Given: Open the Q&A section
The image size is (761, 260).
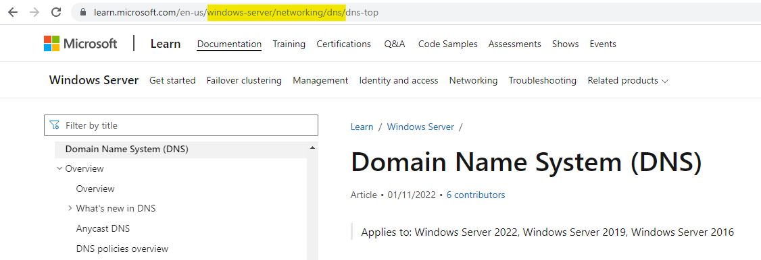Looking at the screenshot, I should click(x=395, y=44).
